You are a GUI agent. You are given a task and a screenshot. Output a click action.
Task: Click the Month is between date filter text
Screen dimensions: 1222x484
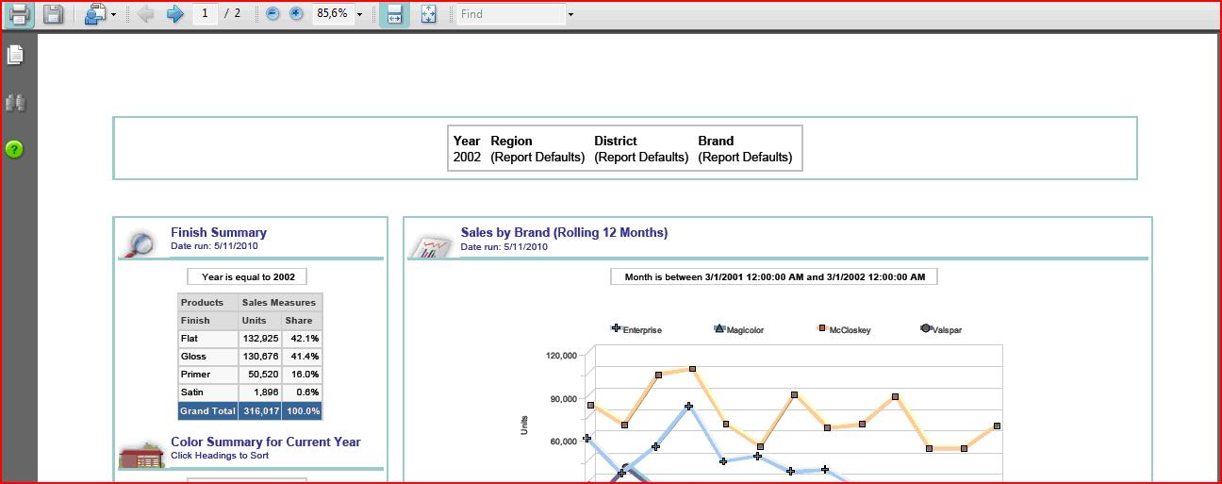pyautogui.click(x=775, y=277)
